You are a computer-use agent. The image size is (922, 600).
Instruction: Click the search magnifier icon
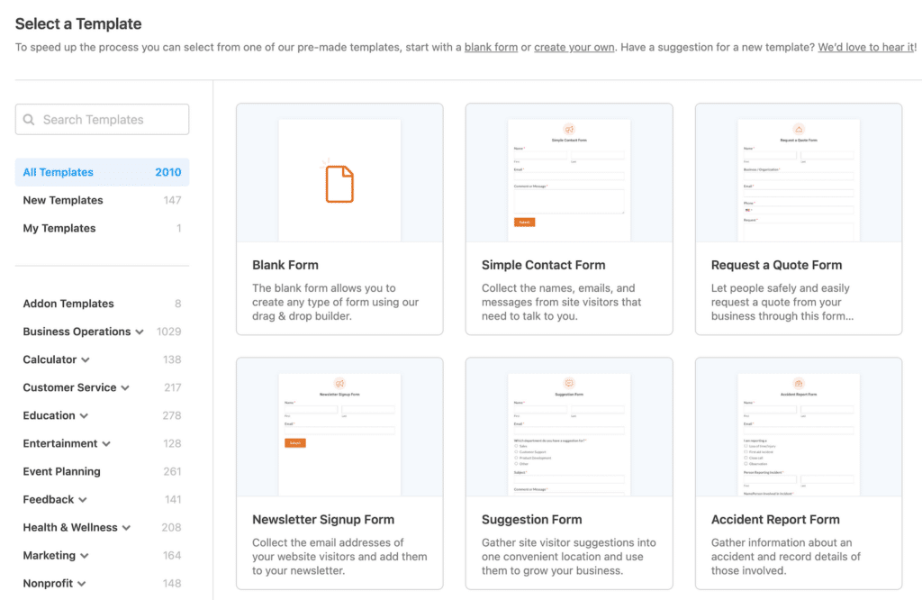click(31, 119)
